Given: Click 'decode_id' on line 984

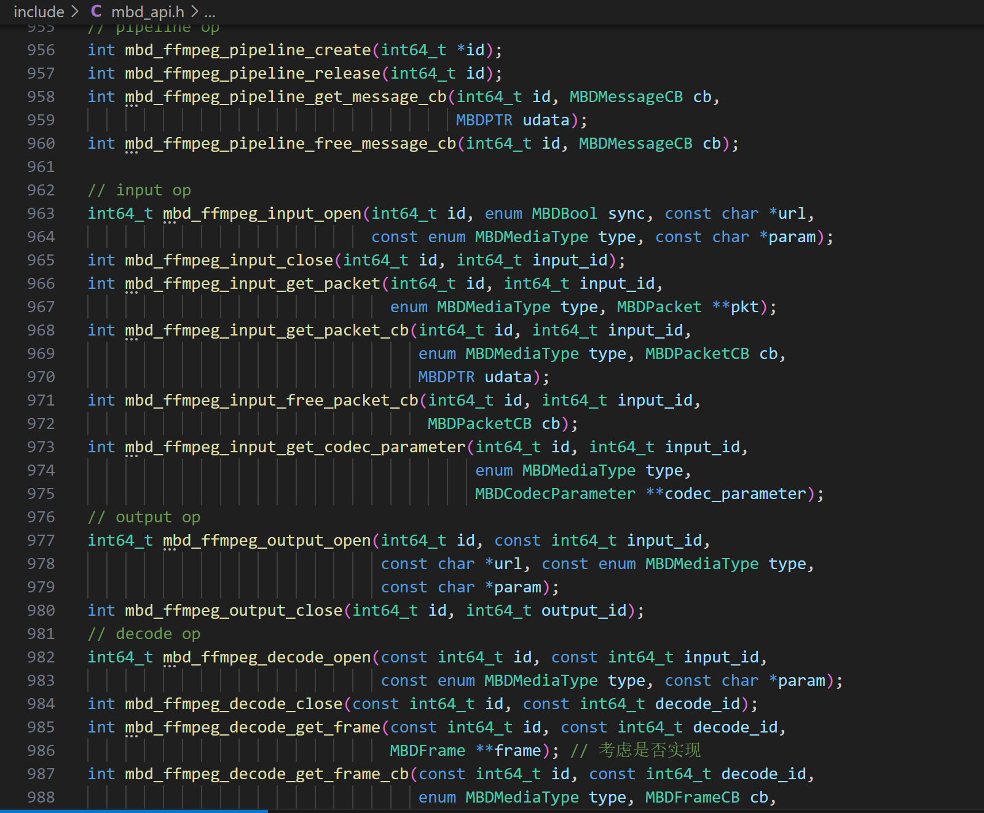Looking at the screenshot, I should pyautogui.click(x=698, y=704).
